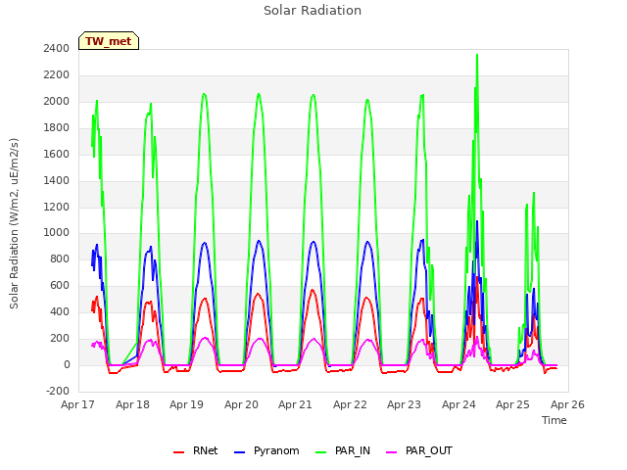Click the 800 y-axis tick label
This screenshot has height=470, width=627.
(x=60, y=258)
